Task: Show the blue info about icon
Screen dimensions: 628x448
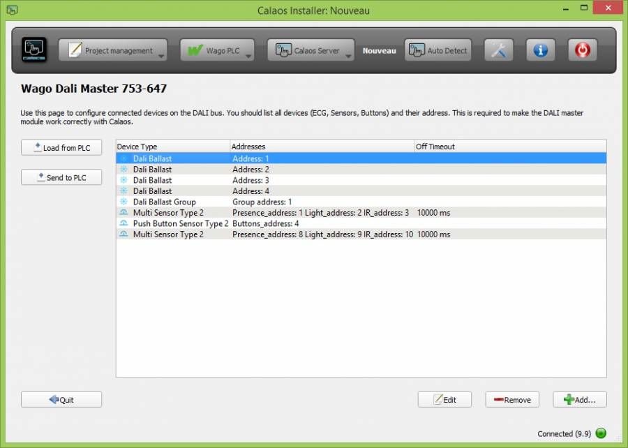Action: [540, 50]
